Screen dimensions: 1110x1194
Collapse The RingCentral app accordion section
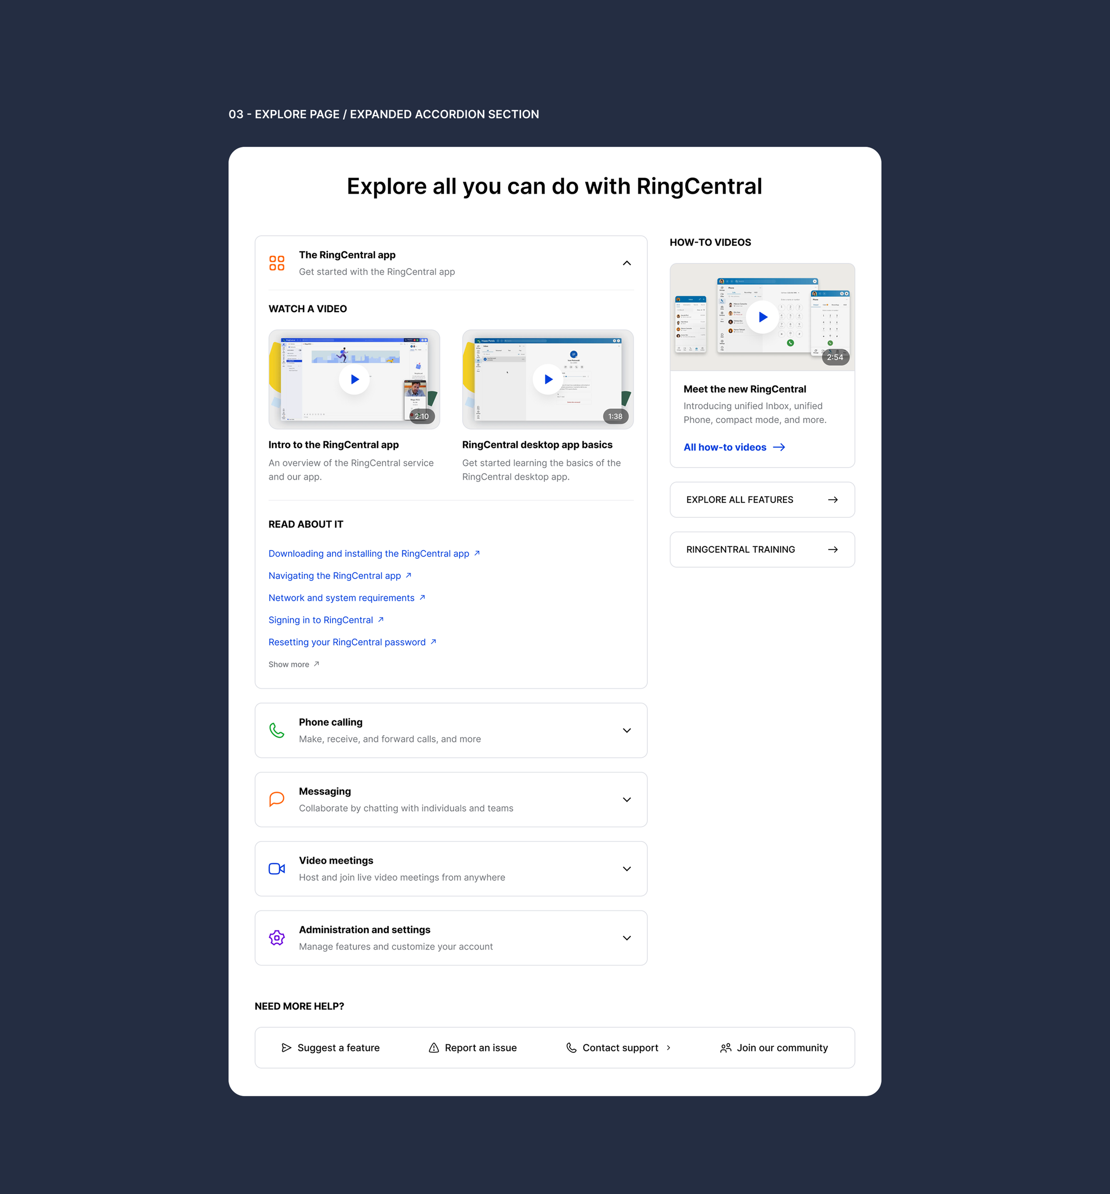tap(626, 263)
